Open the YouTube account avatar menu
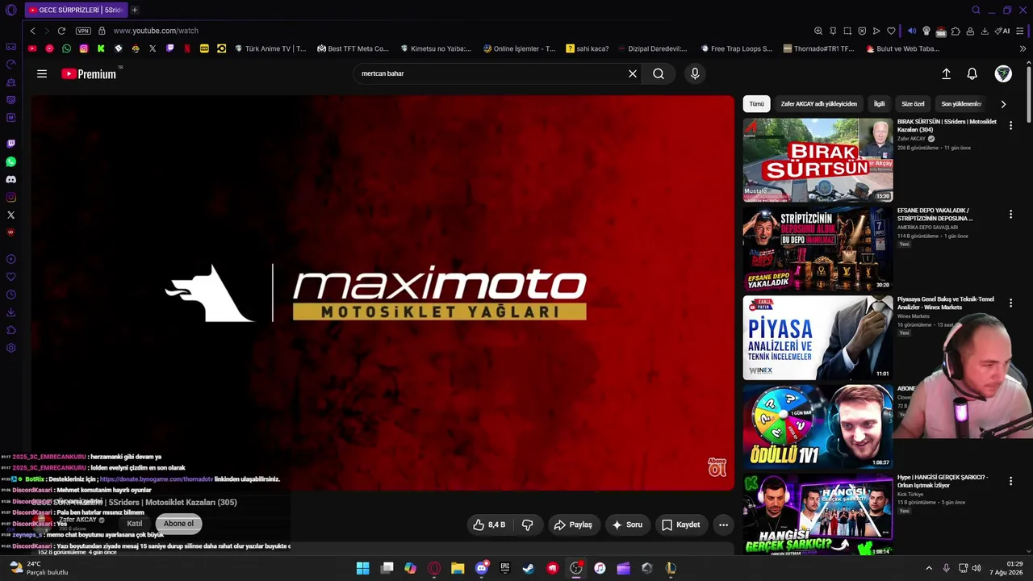Viewport: 1033px width, 581px height. coord(1003,73)
